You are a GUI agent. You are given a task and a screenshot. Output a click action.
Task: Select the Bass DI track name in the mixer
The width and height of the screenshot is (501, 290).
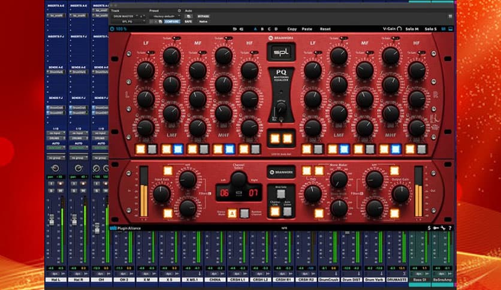tap(420, 280)
